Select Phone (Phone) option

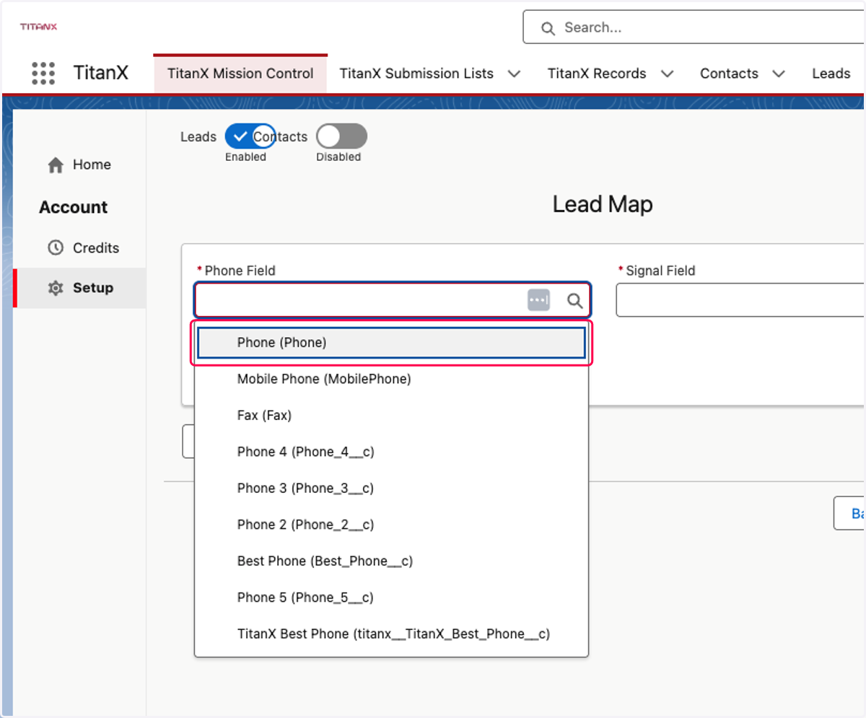[x=391, y=343]
